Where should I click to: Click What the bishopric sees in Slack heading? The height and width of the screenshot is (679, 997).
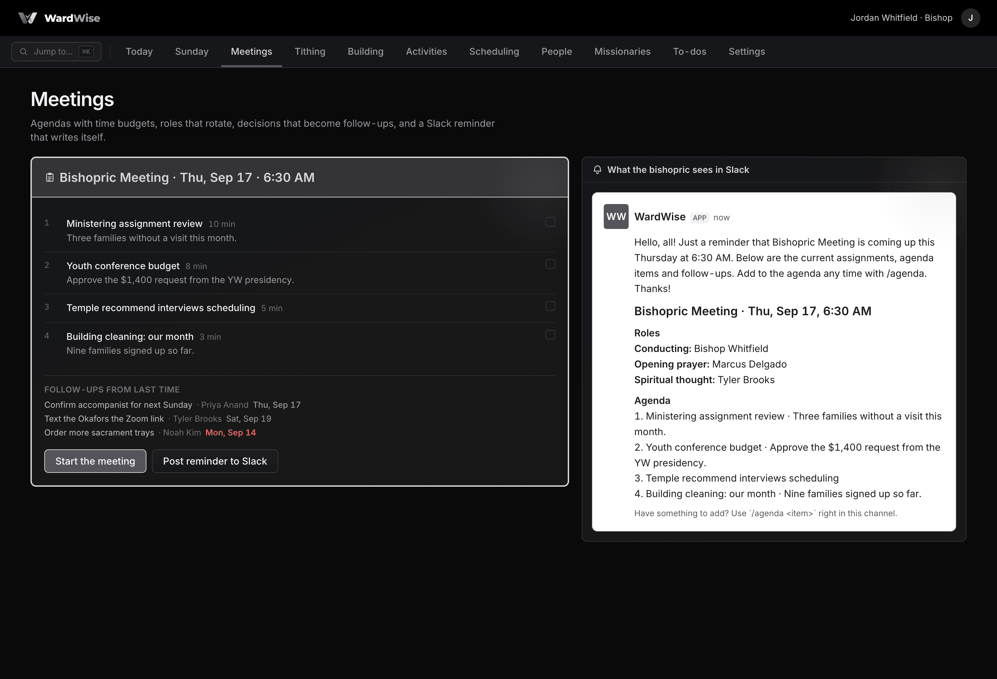pyautogui.click(x=678, y=169)
